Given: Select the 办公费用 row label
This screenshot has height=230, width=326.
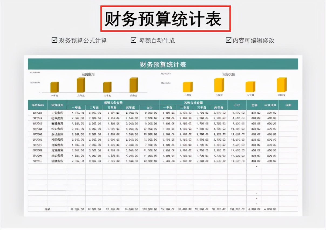Looking at the screenshot, I should (57, 134).
